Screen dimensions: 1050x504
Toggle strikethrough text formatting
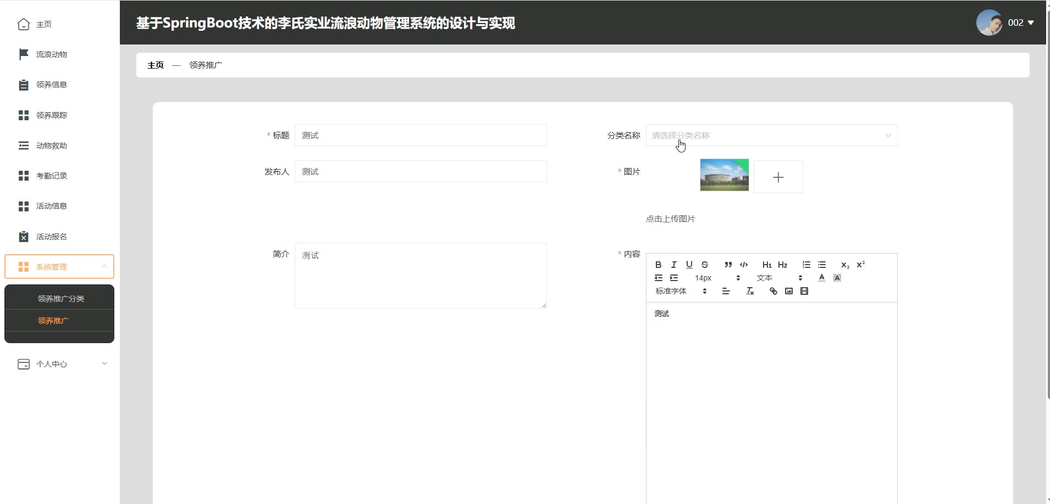[x=704, y=265]
